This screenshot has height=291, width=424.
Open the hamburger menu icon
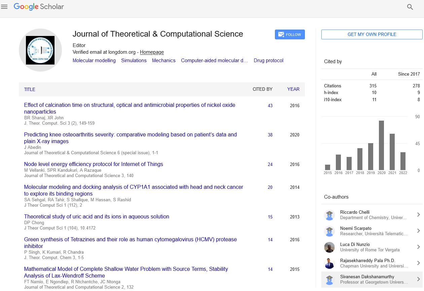pyautogui.click(x=4, y=7)
